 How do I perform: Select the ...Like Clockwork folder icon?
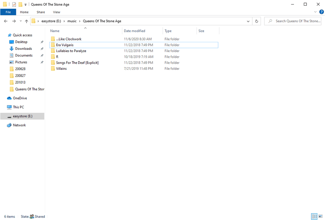coord(53,39)
